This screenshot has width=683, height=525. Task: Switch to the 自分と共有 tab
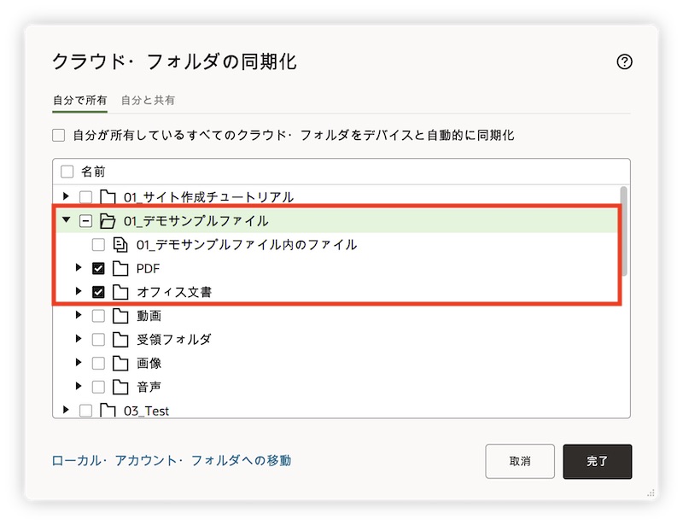pyautogui.click(x=148, y=100)
